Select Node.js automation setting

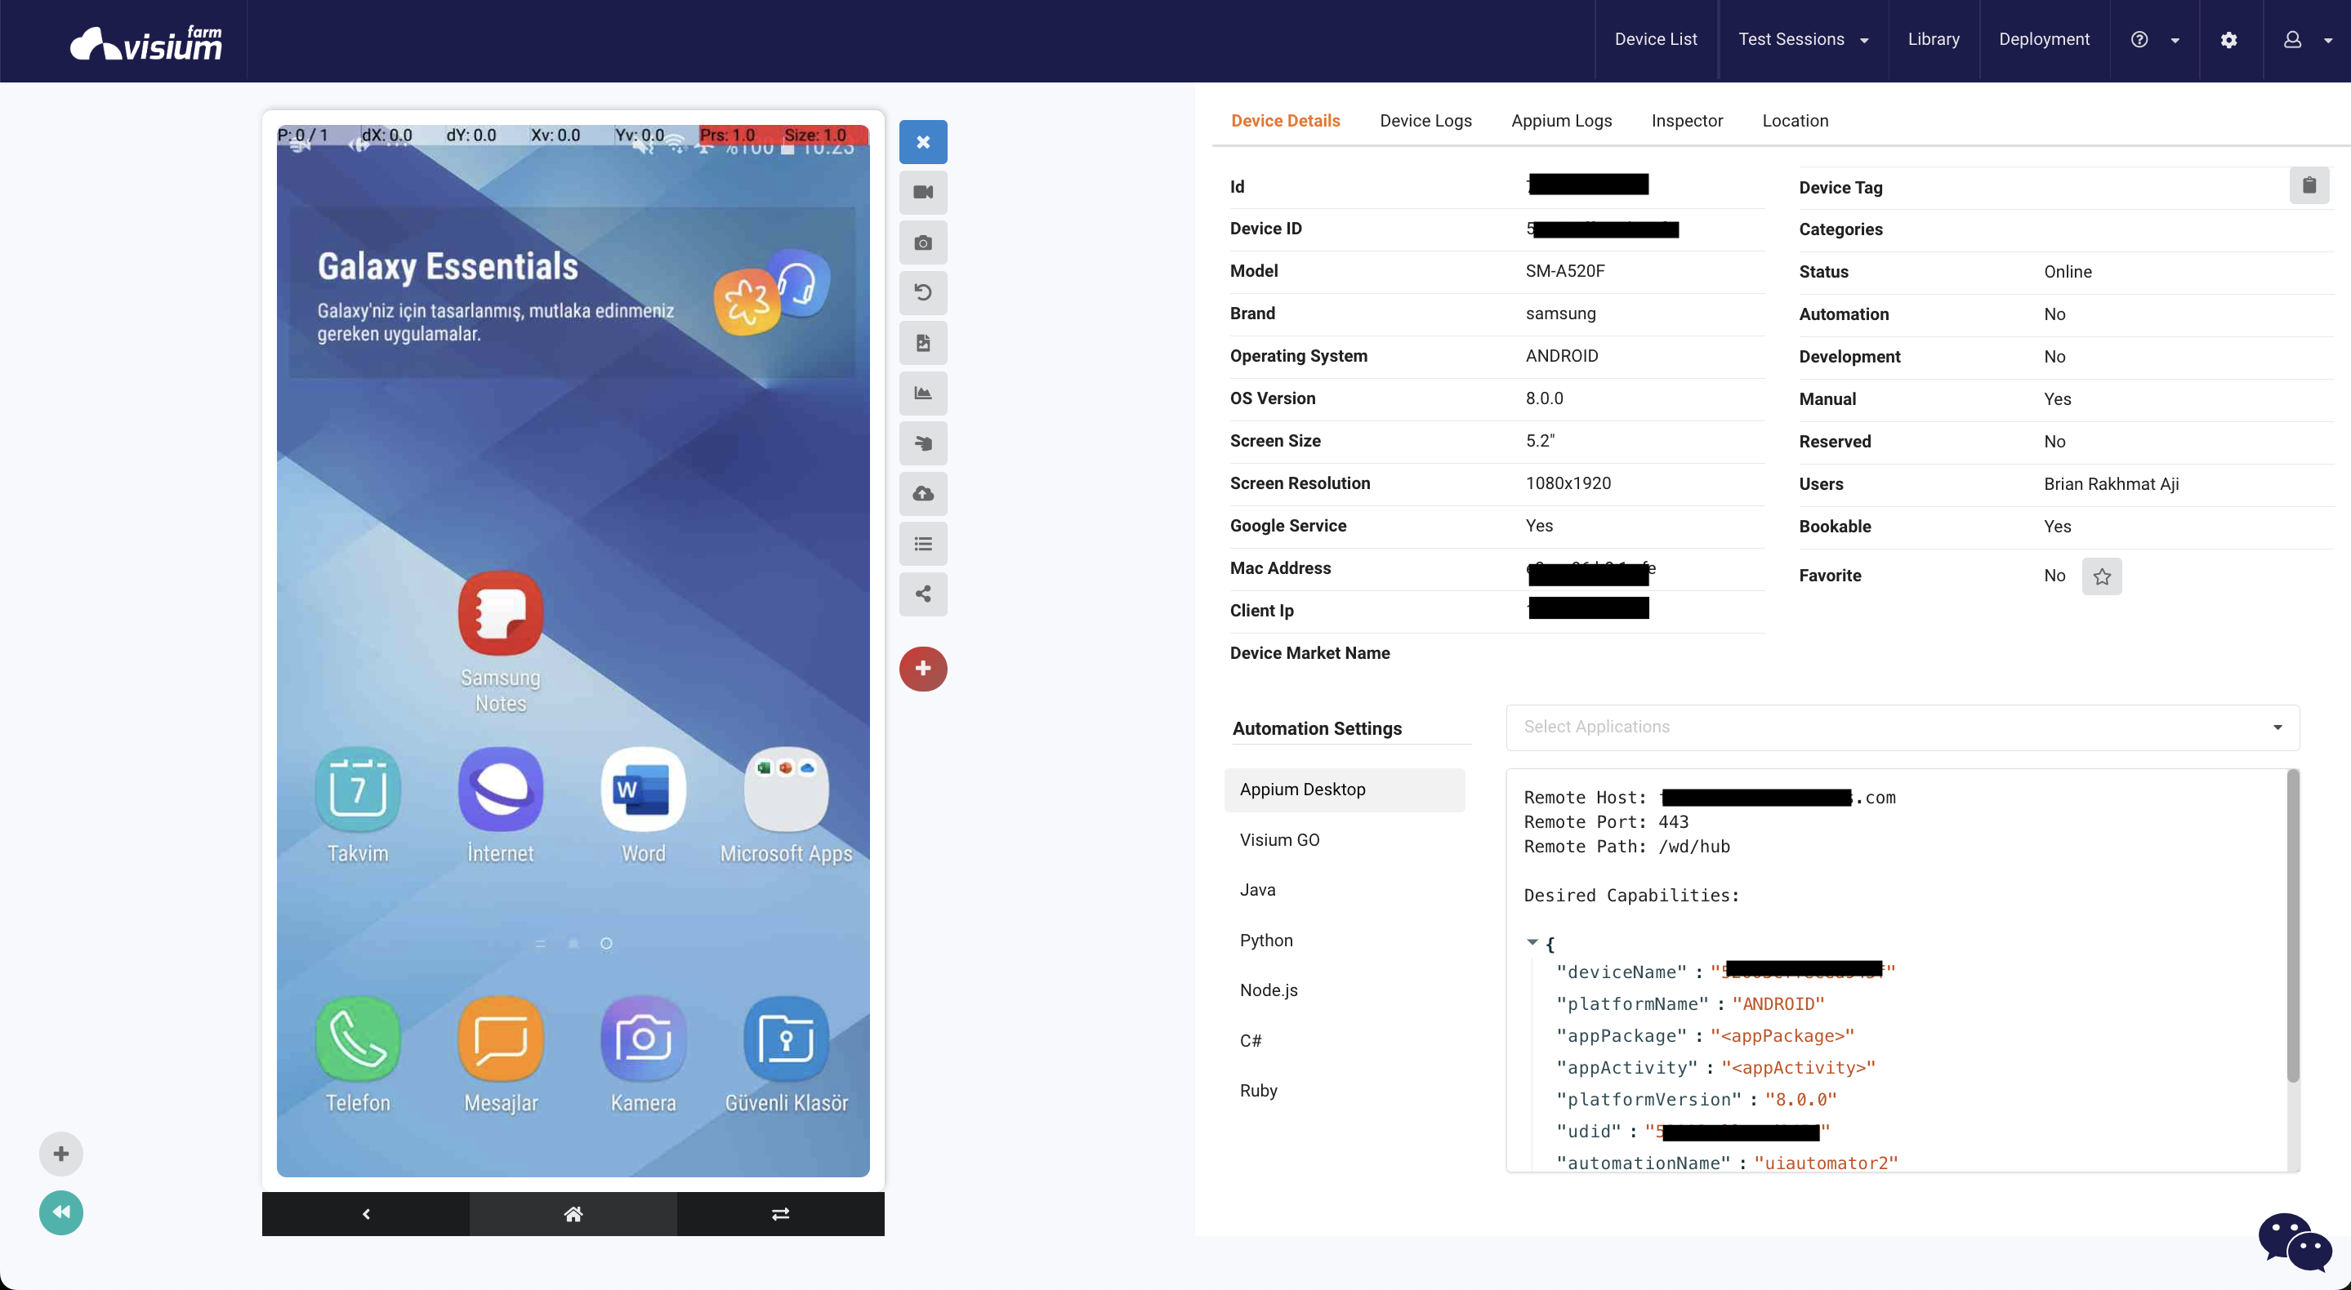tap(1345, 990)
